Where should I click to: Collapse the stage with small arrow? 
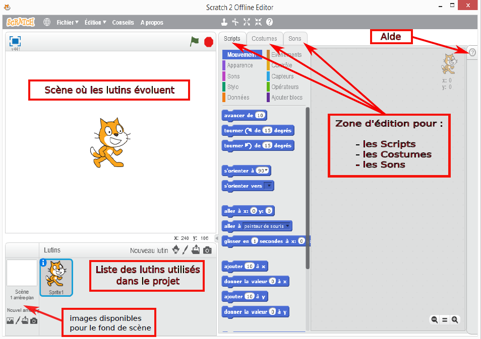pyautogui.click(x=217, y=238)
